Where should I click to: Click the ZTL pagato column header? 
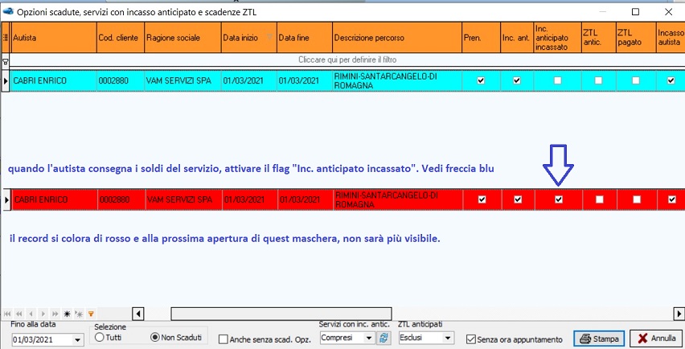point(636,38)
